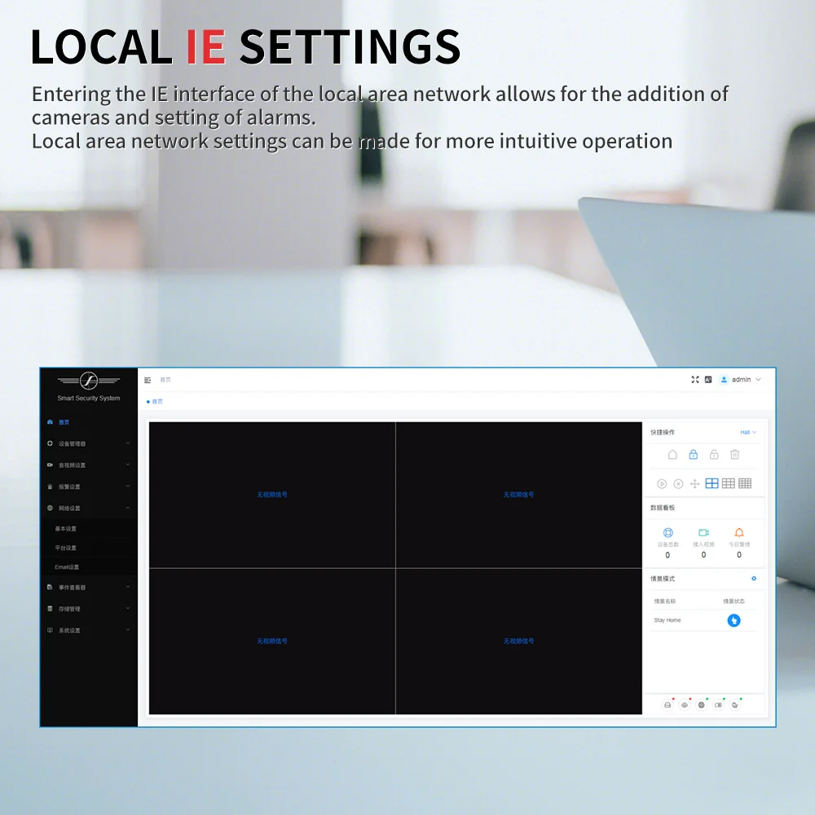
Task: Click the trash bin clear icon
Action: pyautogui.click(x=734, y=455)
